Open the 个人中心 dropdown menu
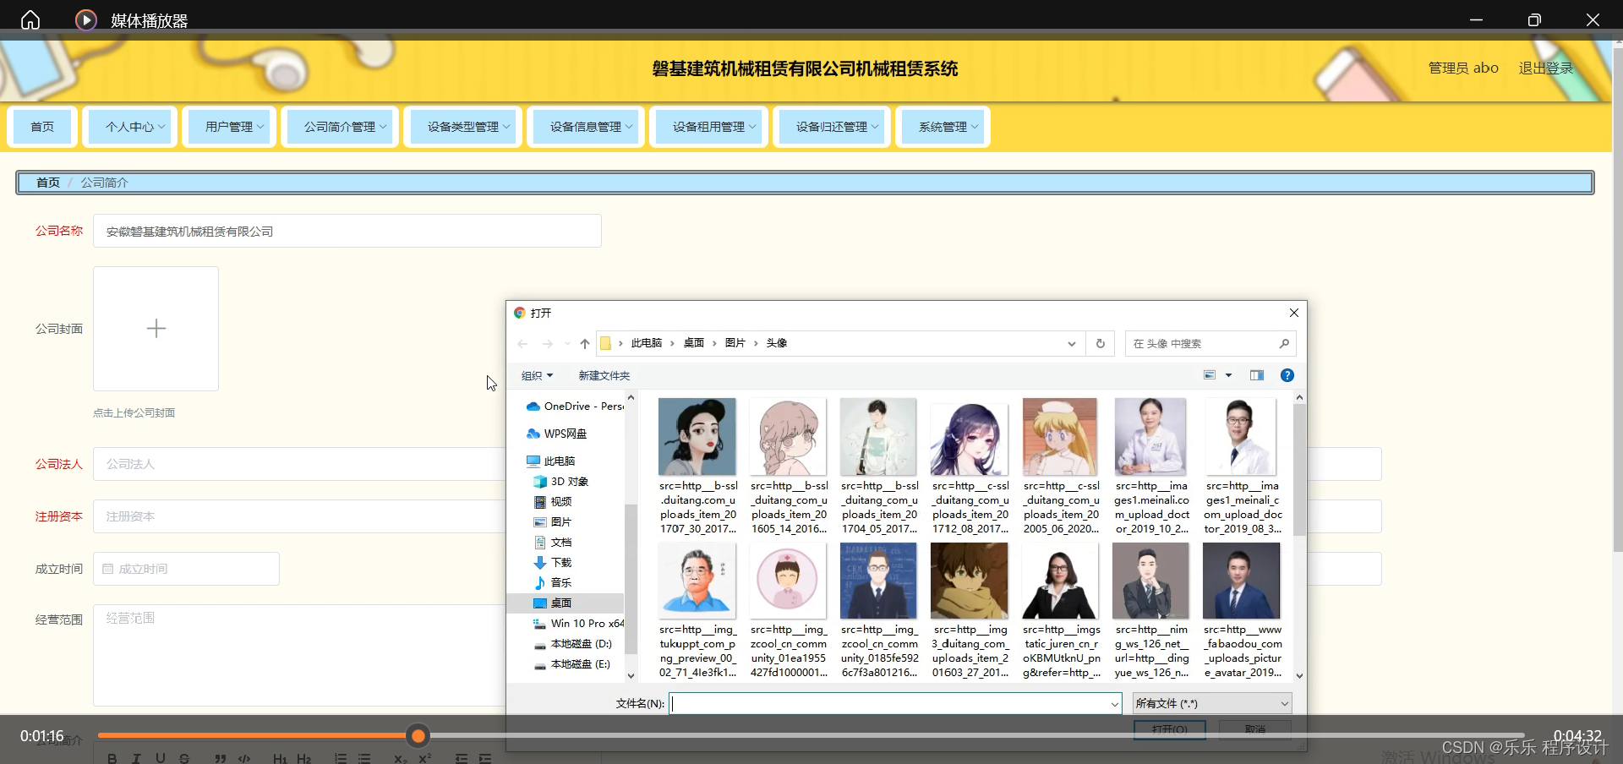Viewport: 1623px width, 764px height. point(130,127)
